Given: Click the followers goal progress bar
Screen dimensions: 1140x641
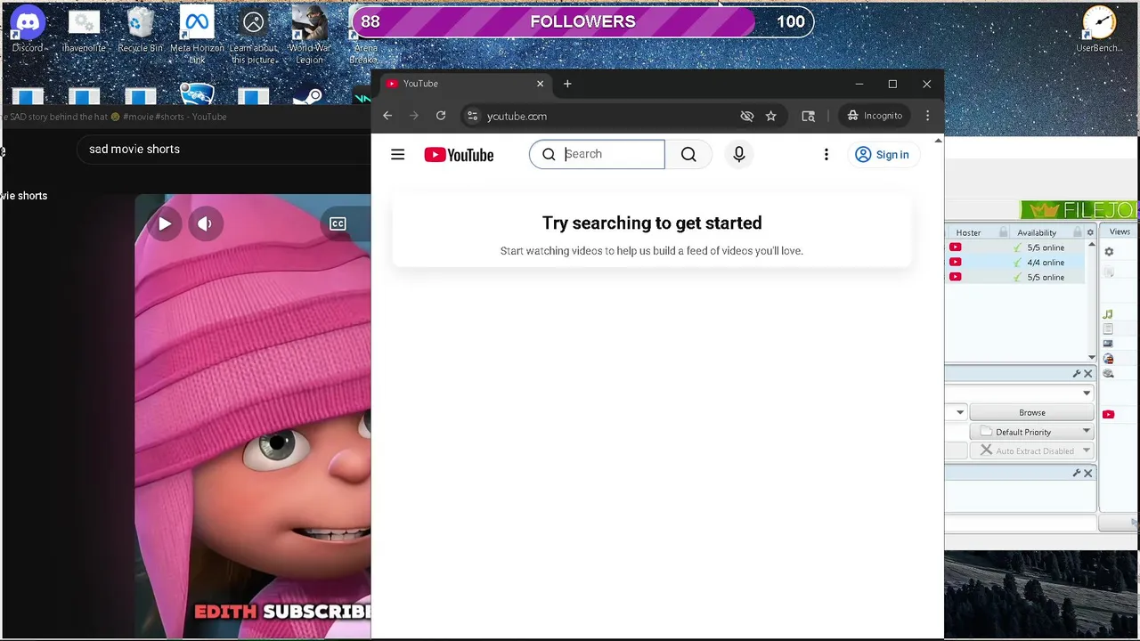Looking at the screenshot, I should [x=582, y=21].
